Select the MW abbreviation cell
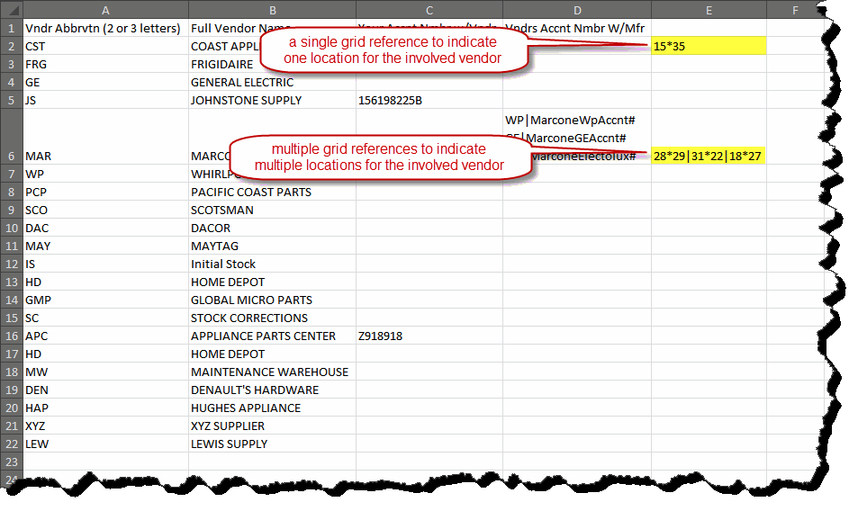This screenshot has width=858, height=511. [x=105, y=372]
